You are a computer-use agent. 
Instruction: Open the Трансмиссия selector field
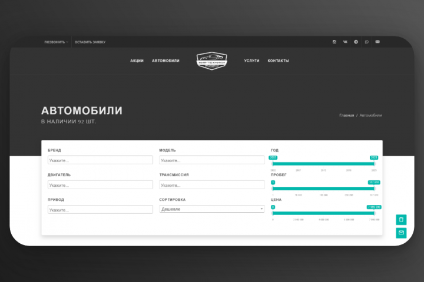pyautogui.click(x=212, y=185)
